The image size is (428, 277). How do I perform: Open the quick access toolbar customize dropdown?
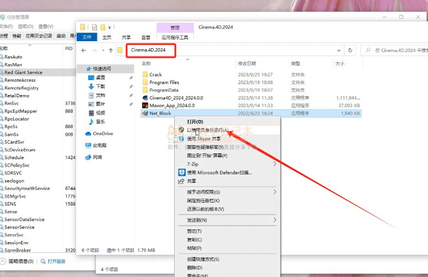point(109,27)
